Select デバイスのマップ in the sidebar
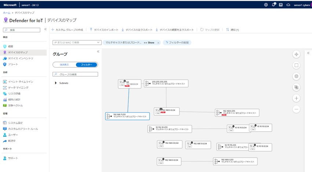 [18, 52]
